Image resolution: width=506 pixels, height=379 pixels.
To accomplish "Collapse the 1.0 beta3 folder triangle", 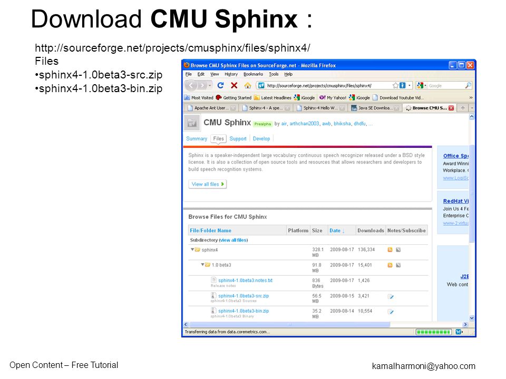I will pyautogui.click(x=202, y=265).
